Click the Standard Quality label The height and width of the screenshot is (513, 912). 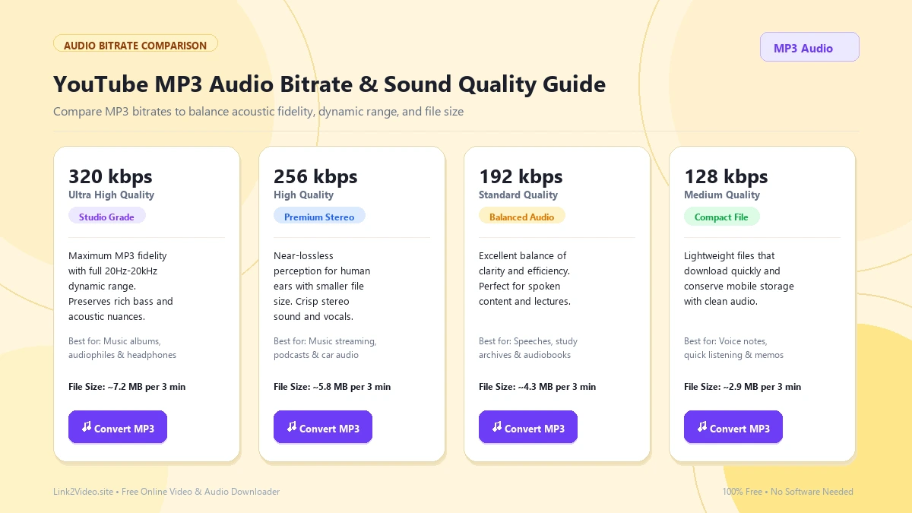[518, 195]
